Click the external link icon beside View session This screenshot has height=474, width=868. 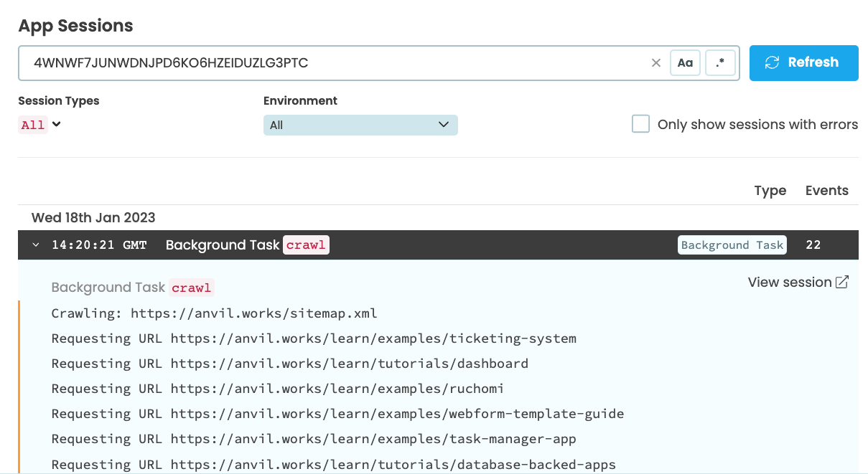(x=842, y=283)
